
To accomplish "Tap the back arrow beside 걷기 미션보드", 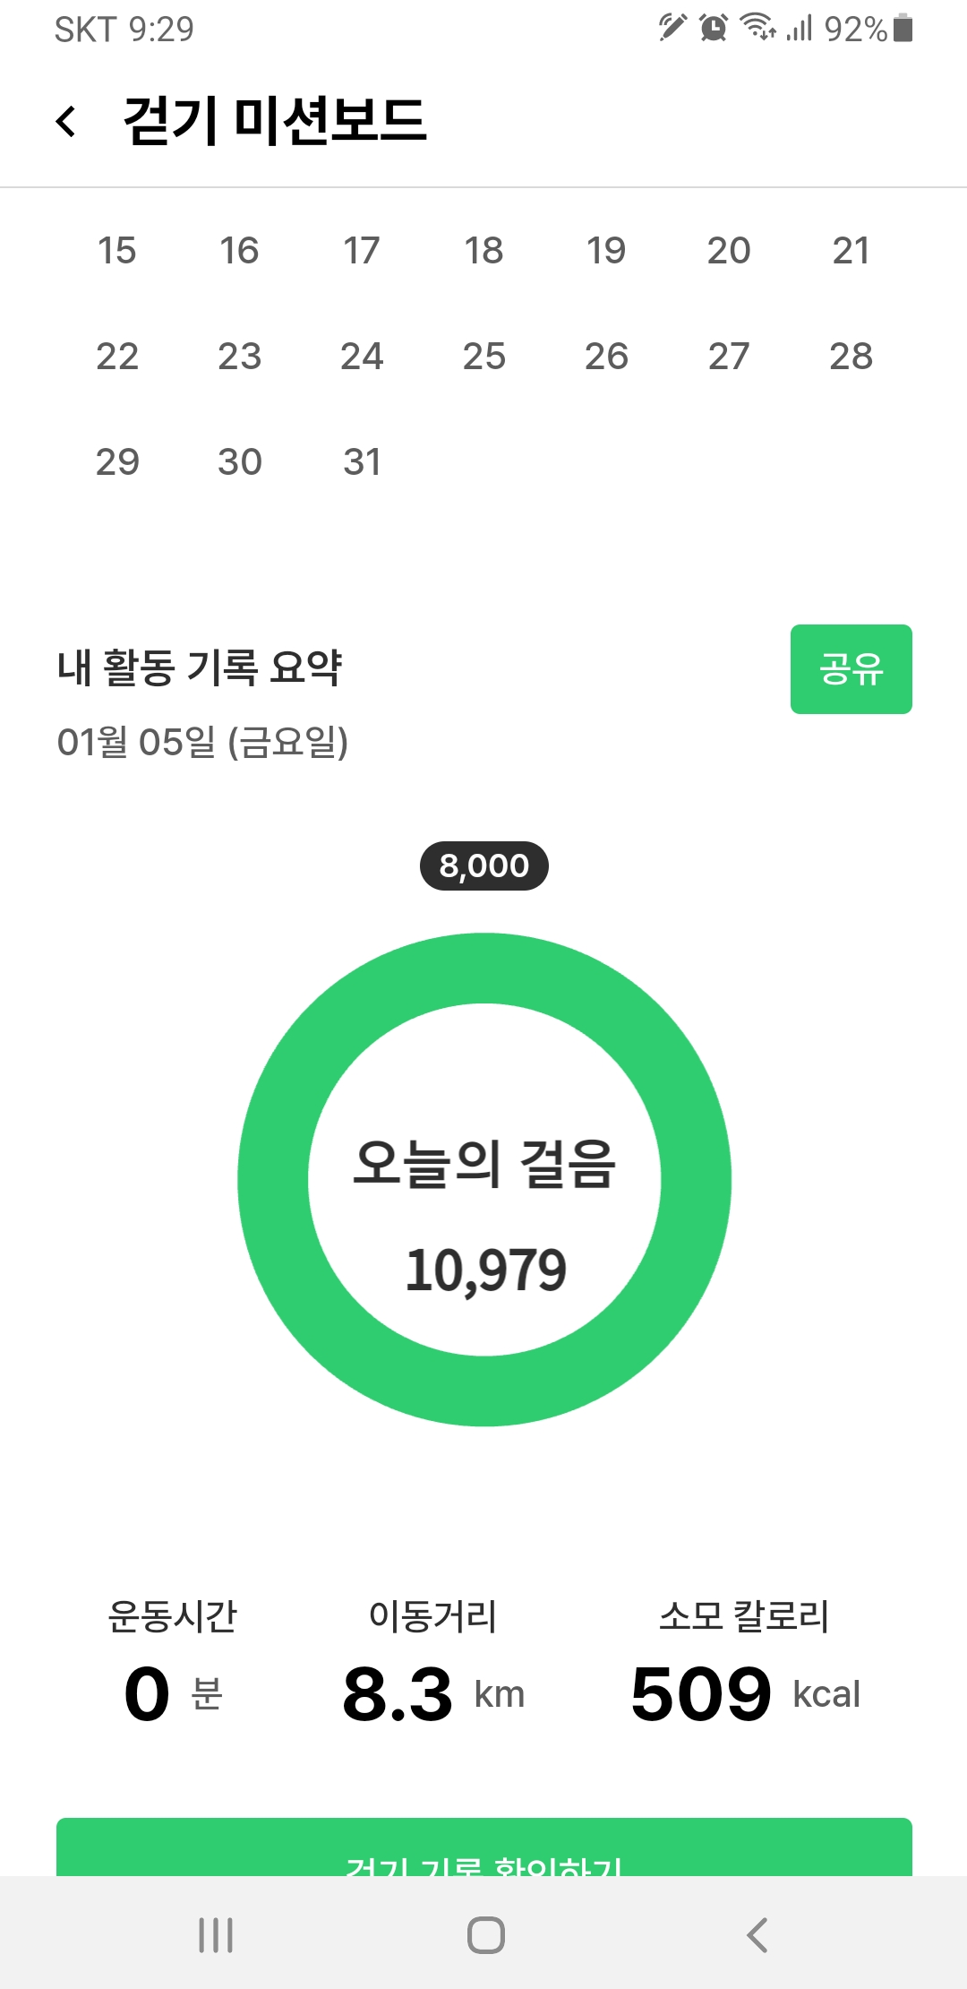I will click(x=65, y=121).
